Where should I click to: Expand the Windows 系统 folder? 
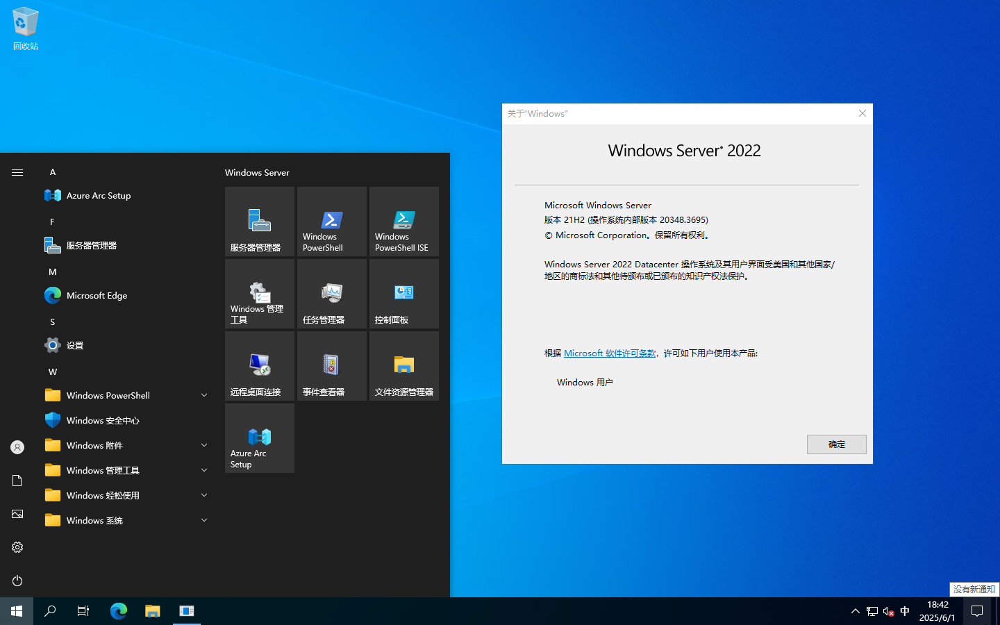click(203, 520)
